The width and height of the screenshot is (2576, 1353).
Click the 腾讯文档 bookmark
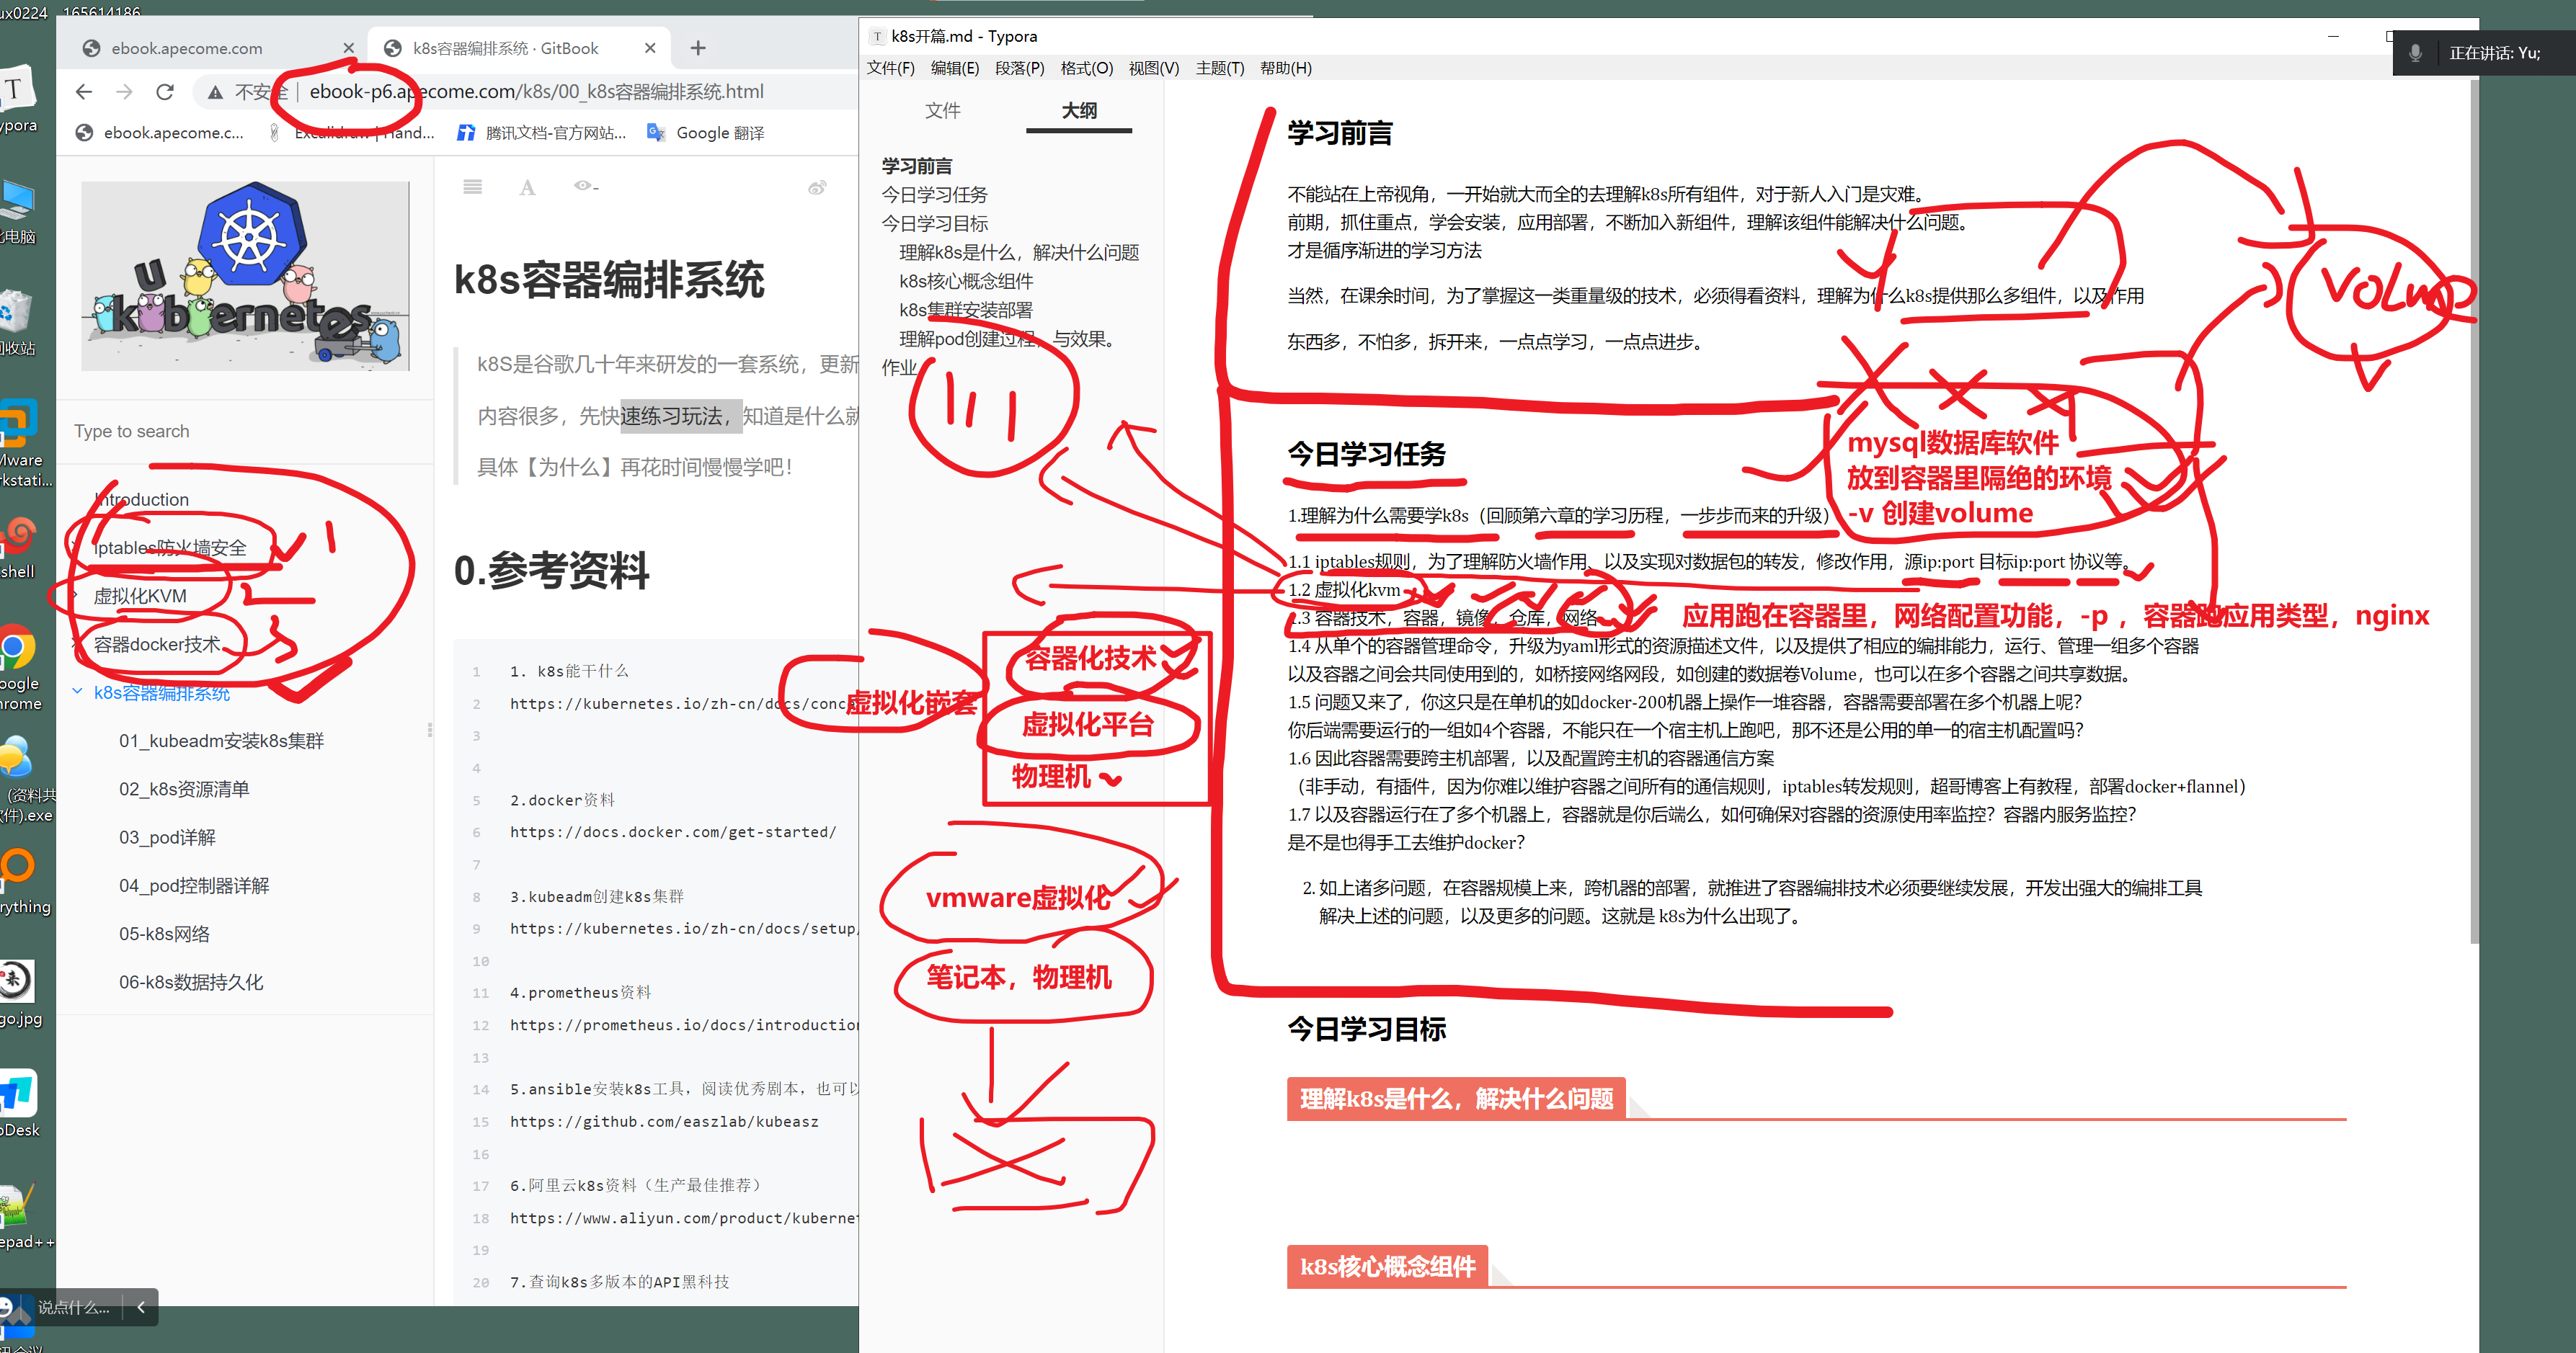pos(541,133)
